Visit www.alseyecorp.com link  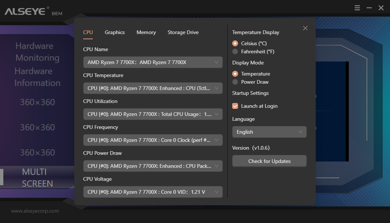tap(35, 211)
